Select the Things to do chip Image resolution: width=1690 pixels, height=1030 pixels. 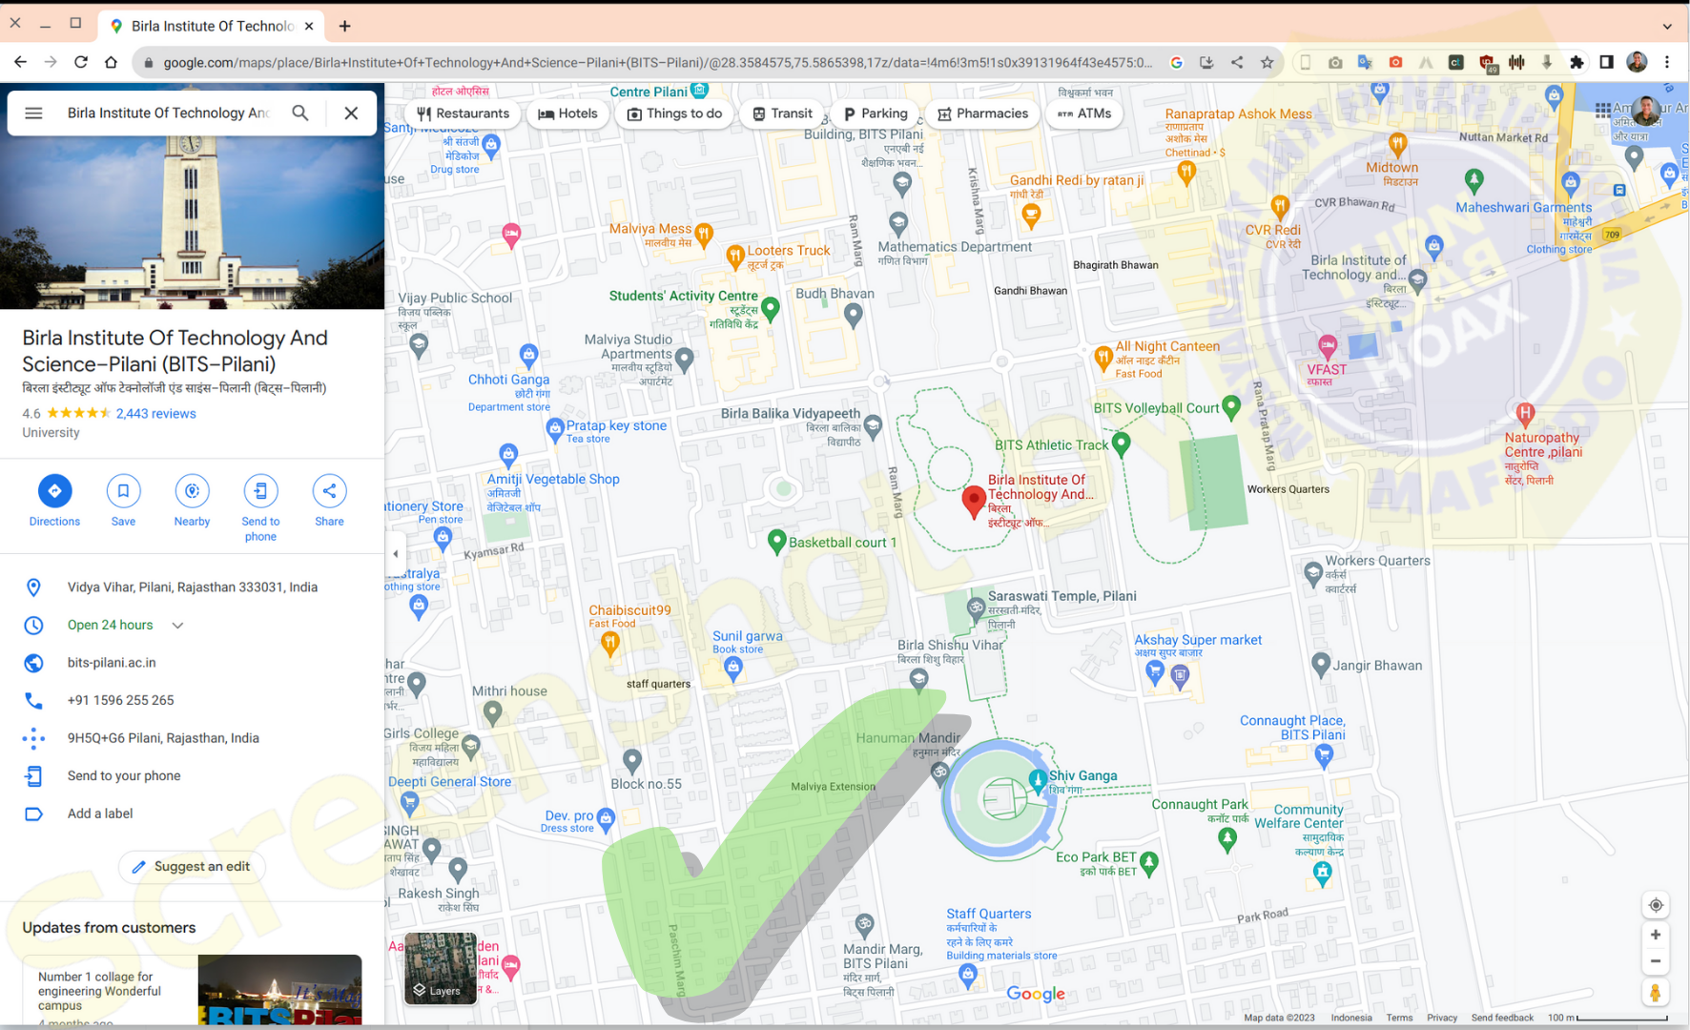(x=674, y=113)
